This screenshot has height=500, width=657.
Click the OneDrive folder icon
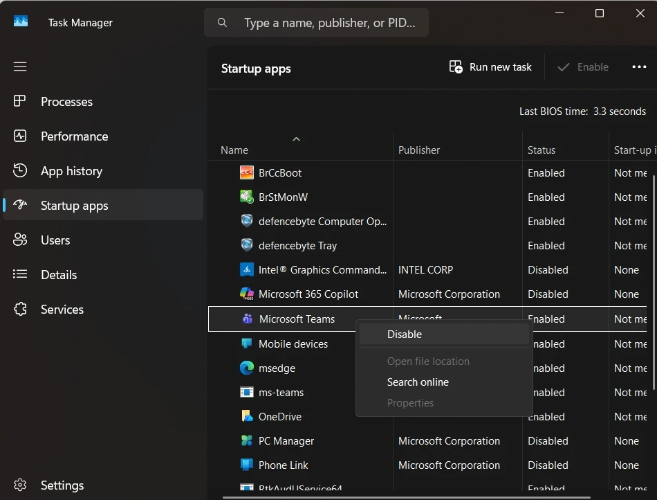point(247,416)
